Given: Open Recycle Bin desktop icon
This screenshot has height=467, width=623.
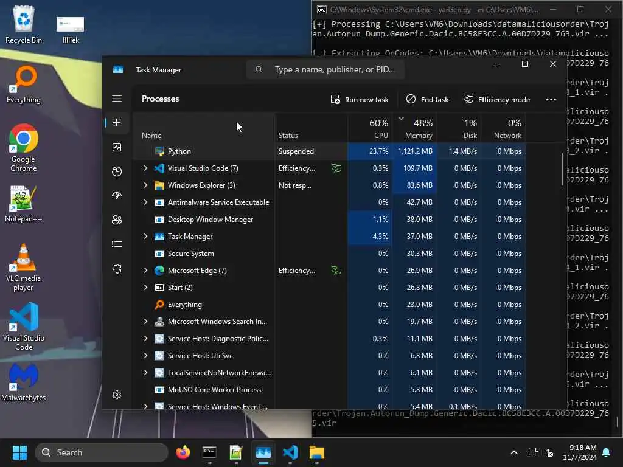Looking at the screenshot, I should (24, 24).
